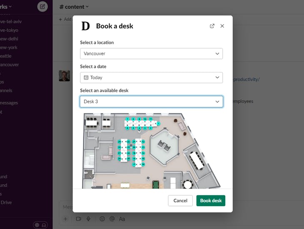Screen dimensions: 304x229
Task: Open the Select a date dropdown showing Today
Action: 151,77
